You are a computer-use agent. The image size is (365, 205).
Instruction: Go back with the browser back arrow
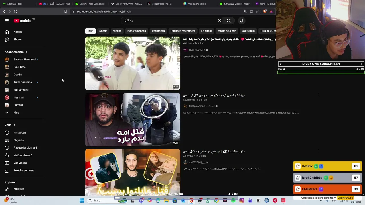coord(4,11)
